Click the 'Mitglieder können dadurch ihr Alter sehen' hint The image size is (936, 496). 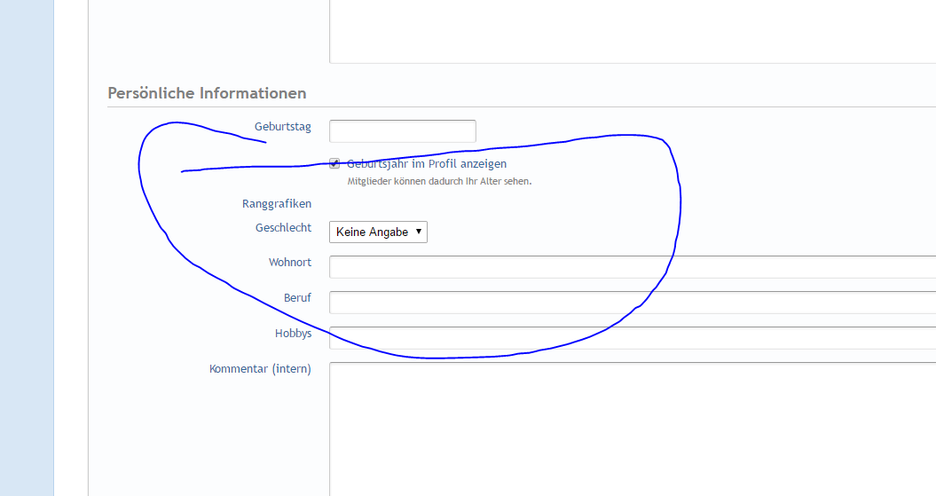pyautogui.click(x=438, y=182)
